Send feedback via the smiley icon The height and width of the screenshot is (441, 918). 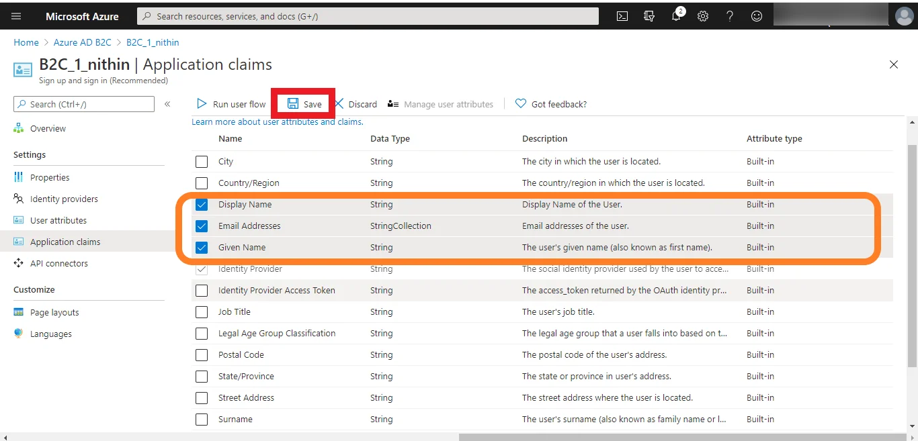point(757,15)
